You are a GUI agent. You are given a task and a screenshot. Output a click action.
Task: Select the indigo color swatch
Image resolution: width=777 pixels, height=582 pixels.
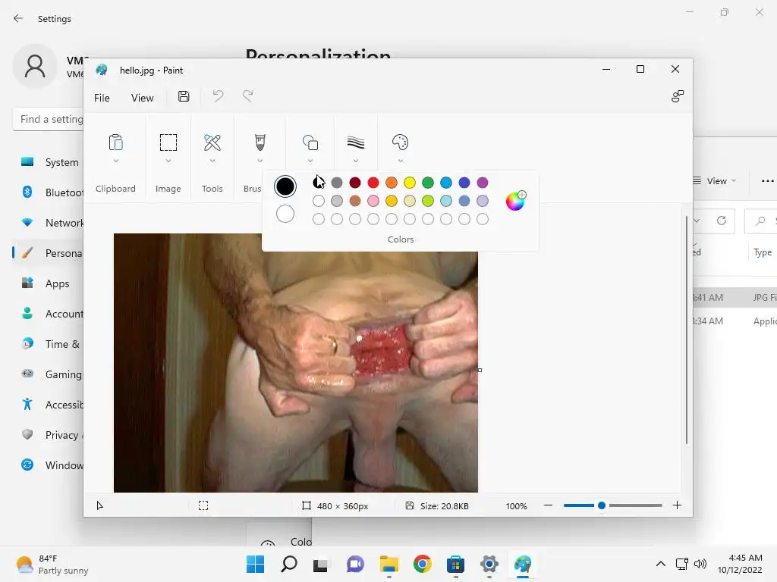click(x=464, y=183)
